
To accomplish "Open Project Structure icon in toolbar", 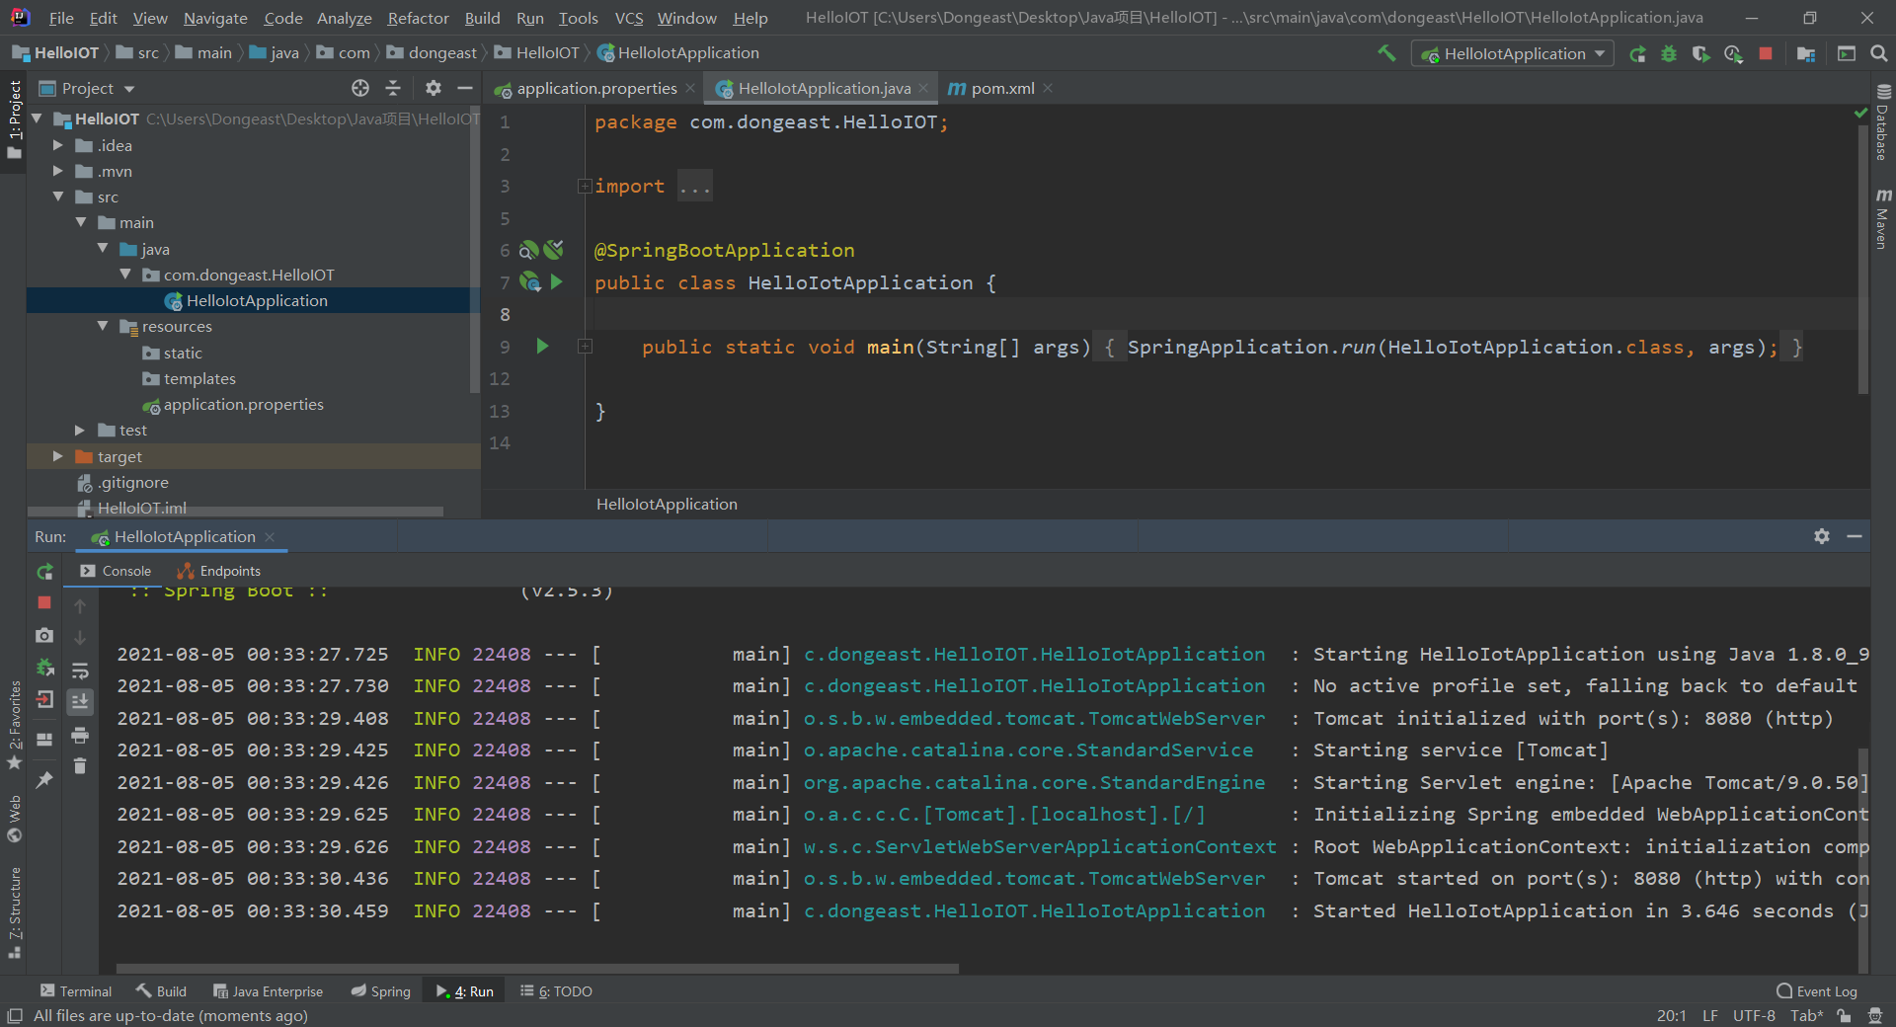I will tap(1806, 54).
